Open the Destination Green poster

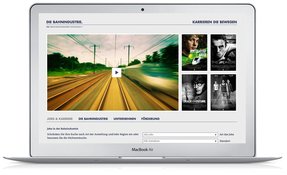[194, 52]
